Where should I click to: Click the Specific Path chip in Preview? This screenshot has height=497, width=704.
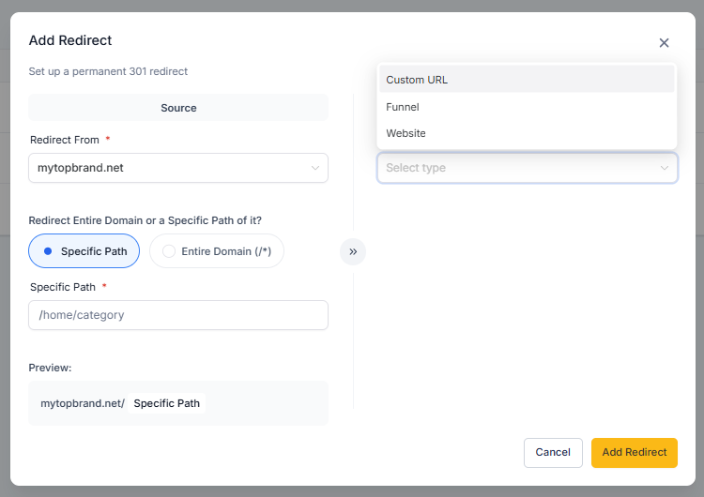[x=166, y=403]
